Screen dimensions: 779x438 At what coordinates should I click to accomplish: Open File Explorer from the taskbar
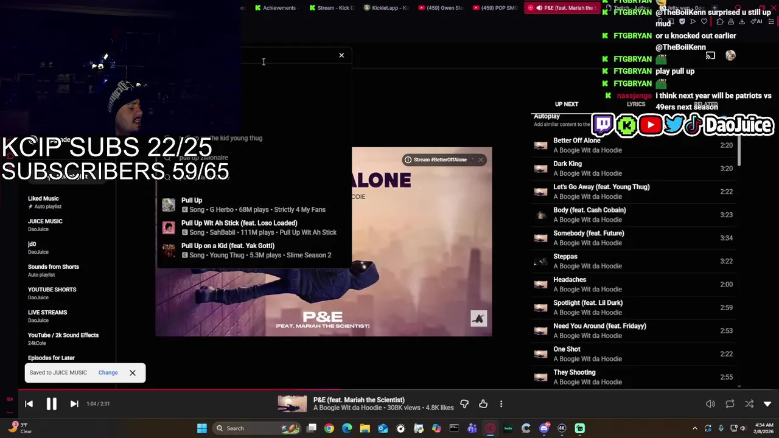365,428
